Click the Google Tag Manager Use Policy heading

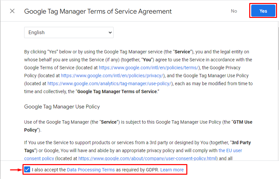[x=62, y=107]
